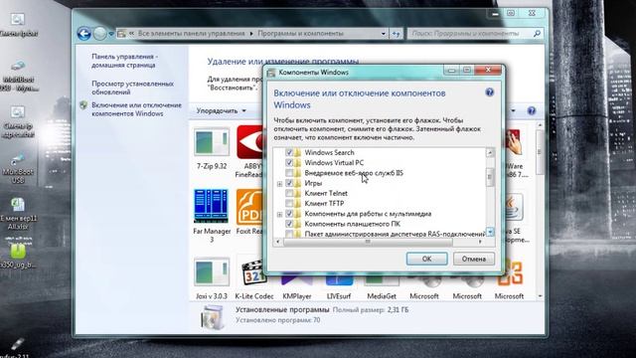Click the refresh button beside address bar
The image size is (636, 358).
[x=396, y=34]
